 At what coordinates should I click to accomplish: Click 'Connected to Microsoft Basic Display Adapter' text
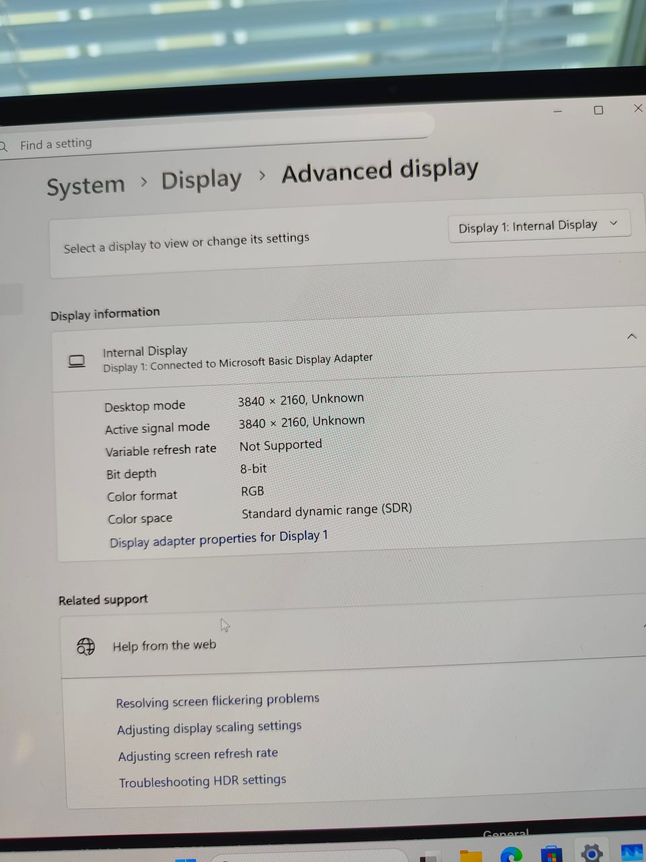point(261,362)
